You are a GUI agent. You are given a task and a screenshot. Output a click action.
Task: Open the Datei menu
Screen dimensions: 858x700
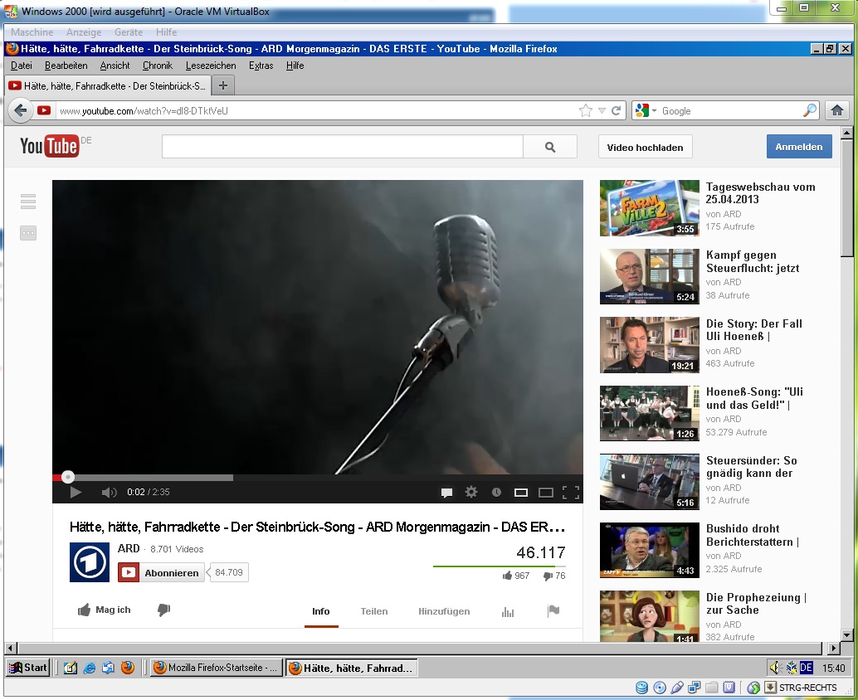coord(22,66)
